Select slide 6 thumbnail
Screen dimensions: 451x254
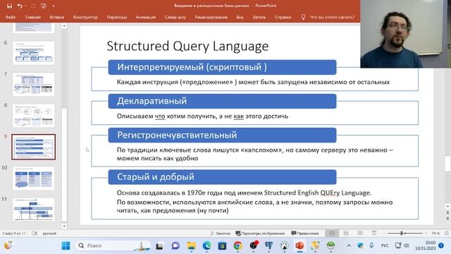click(x=33, y=53)
